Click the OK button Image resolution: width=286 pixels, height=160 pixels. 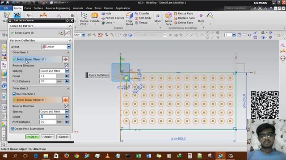32,137
